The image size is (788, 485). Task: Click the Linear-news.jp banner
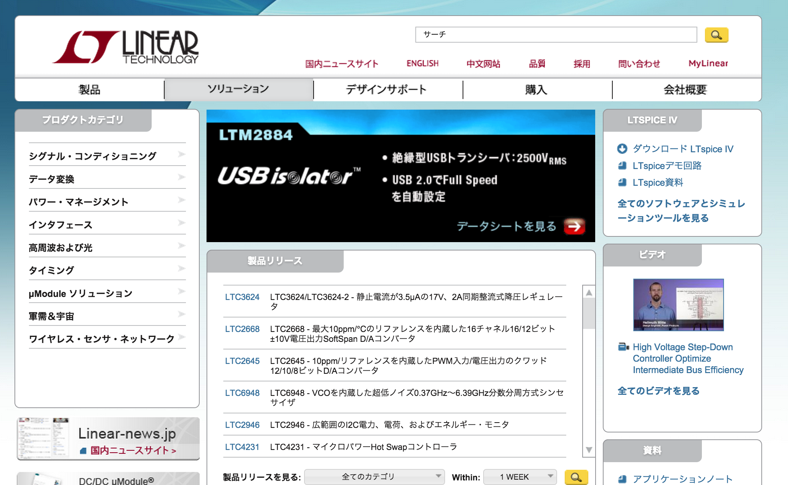[x=108, y=439]
